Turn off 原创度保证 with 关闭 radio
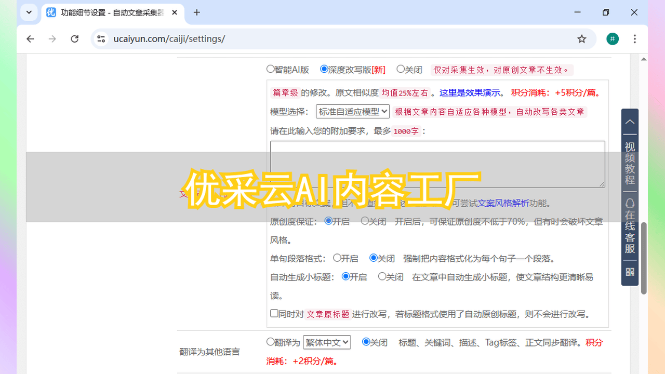 [365, 221]
